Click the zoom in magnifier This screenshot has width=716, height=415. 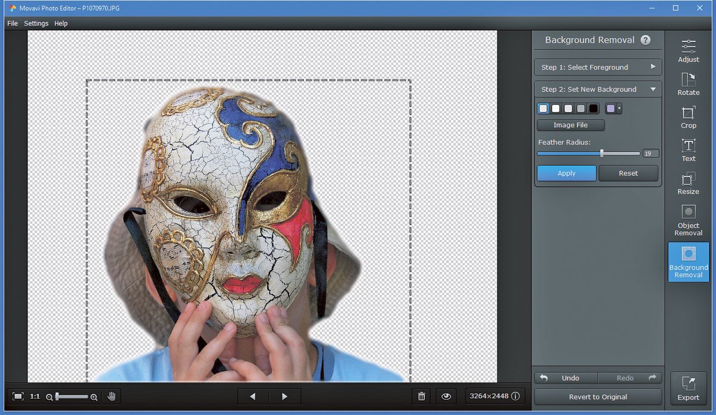click(94, 397)
